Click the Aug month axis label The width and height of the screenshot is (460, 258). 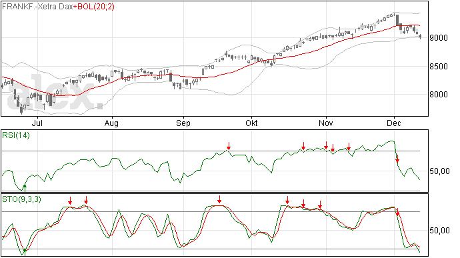pyautogui.click(x=111, y=123)
